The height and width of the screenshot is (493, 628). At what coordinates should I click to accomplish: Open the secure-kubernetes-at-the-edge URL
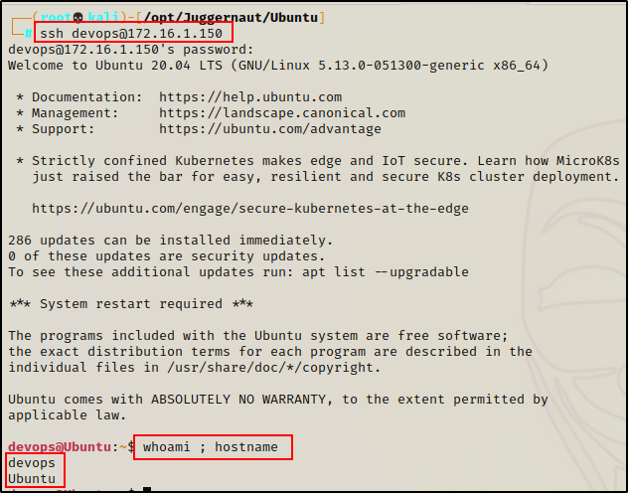click(250, 209)
